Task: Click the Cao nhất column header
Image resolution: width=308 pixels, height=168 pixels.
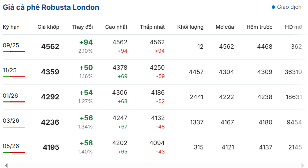Action: point(116,27)
